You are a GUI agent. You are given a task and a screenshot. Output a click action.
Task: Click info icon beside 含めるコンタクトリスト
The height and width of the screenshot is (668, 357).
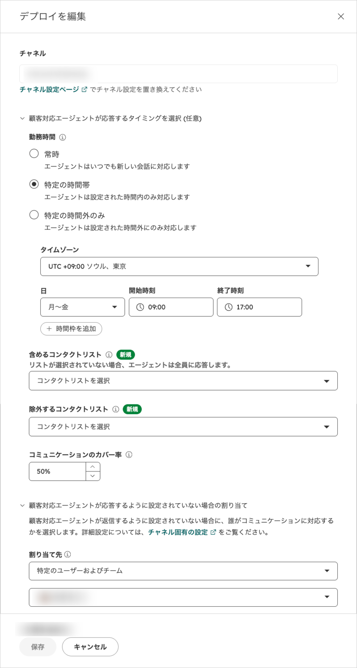click(x=109, y=355)
